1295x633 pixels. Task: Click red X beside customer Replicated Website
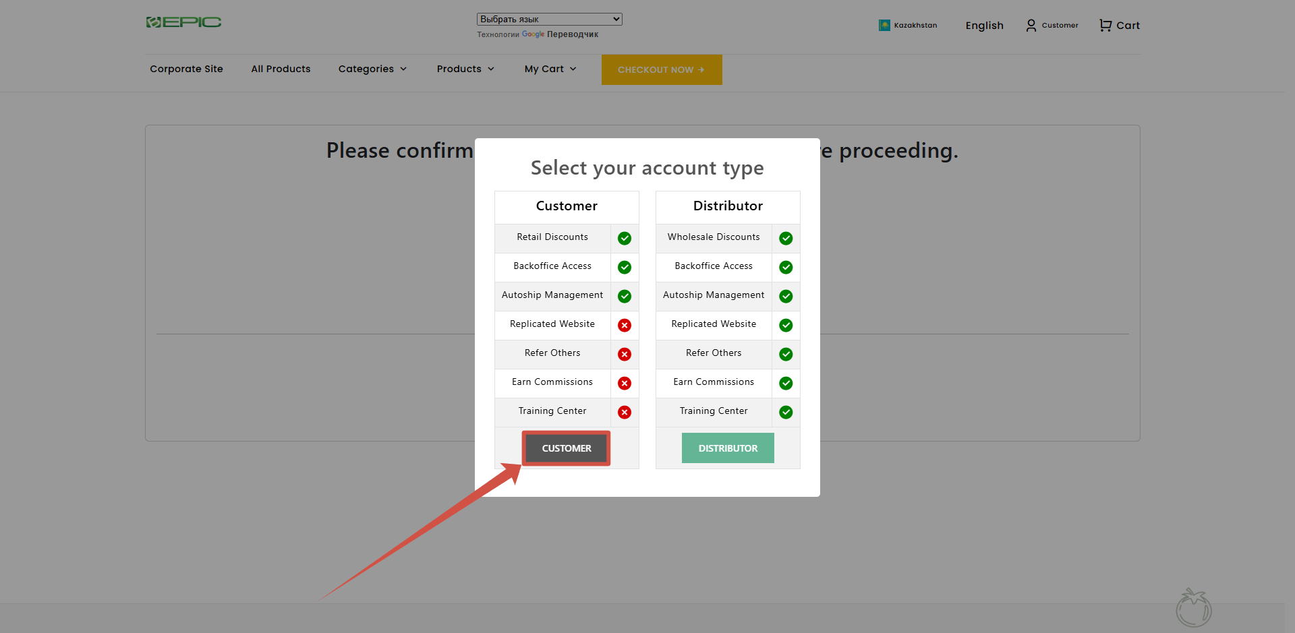pos(625,325)
